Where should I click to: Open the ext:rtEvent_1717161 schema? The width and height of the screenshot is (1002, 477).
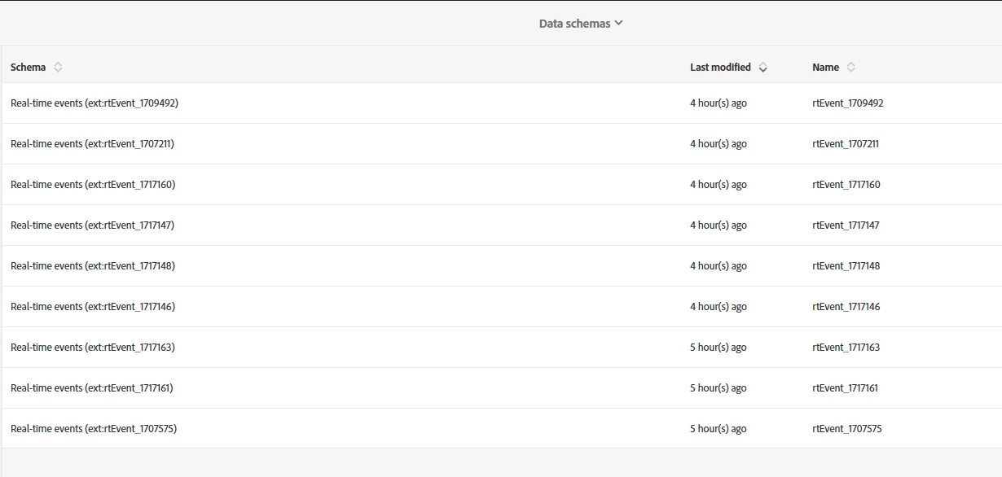92,388
